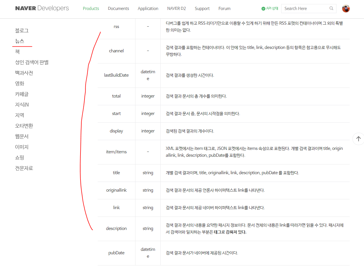Image resolution: width=364 pixels, height=266 pixels.
Task: Open 쇼핑 sidebar item
Action: [19, 158]
